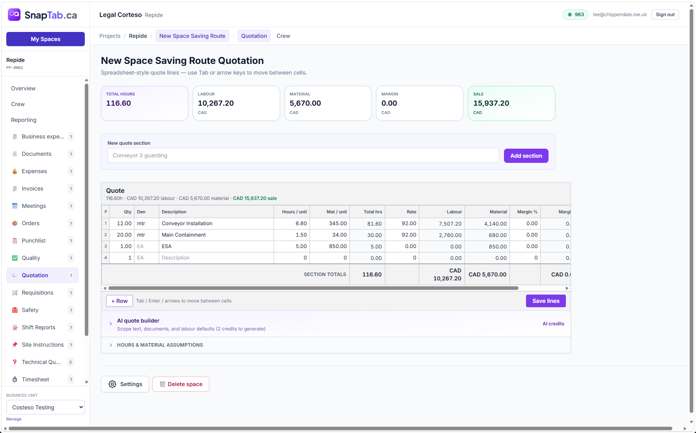Click the Save lines button
696x433 pixels.
coord(546,301)
